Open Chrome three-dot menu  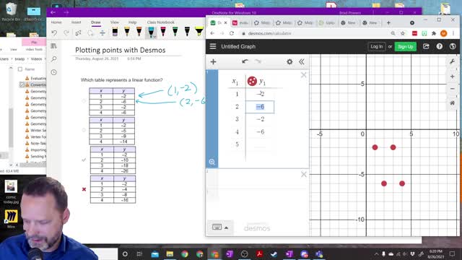pyautogui.click(x=453, y=33)
